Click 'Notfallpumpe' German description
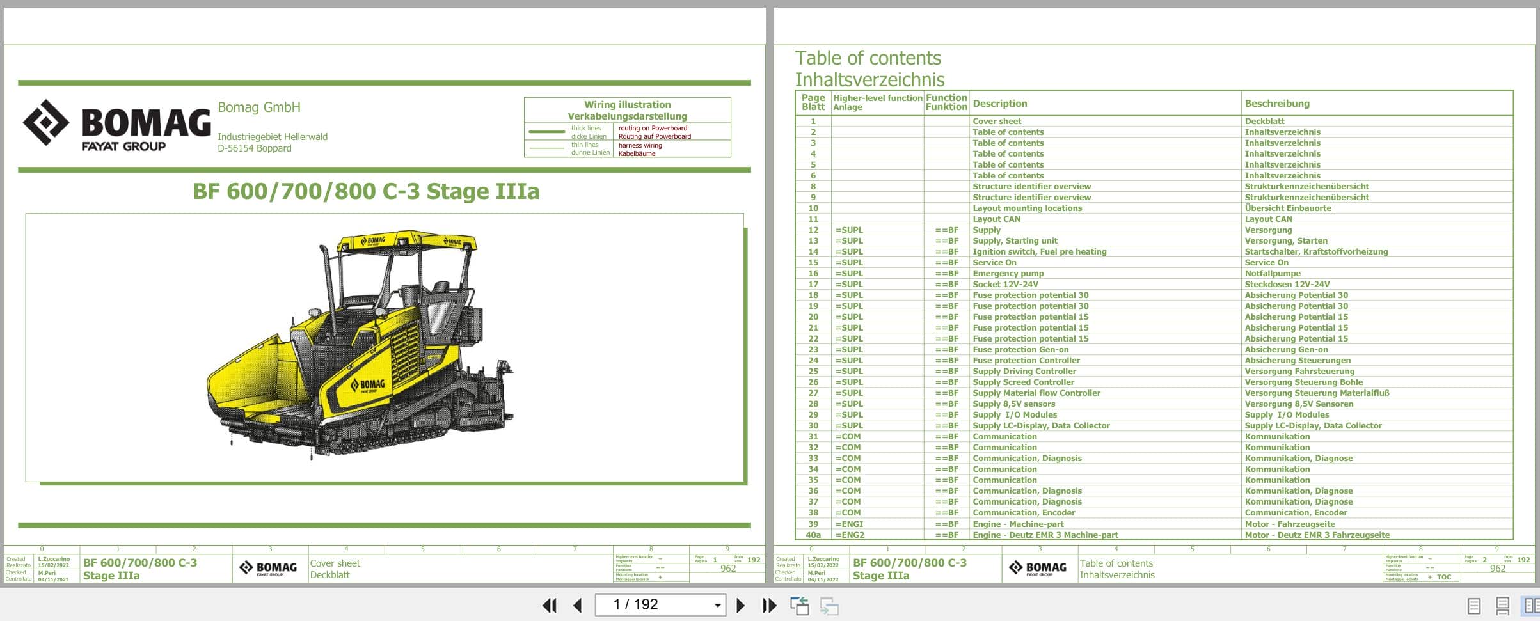The image size is (1540, 621). [1272, 273]
